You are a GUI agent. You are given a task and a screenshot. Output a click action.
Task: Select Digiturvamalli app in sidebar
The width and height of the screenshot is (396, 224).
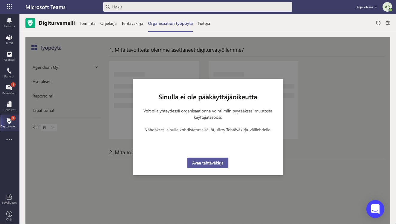tap(10, 123)
